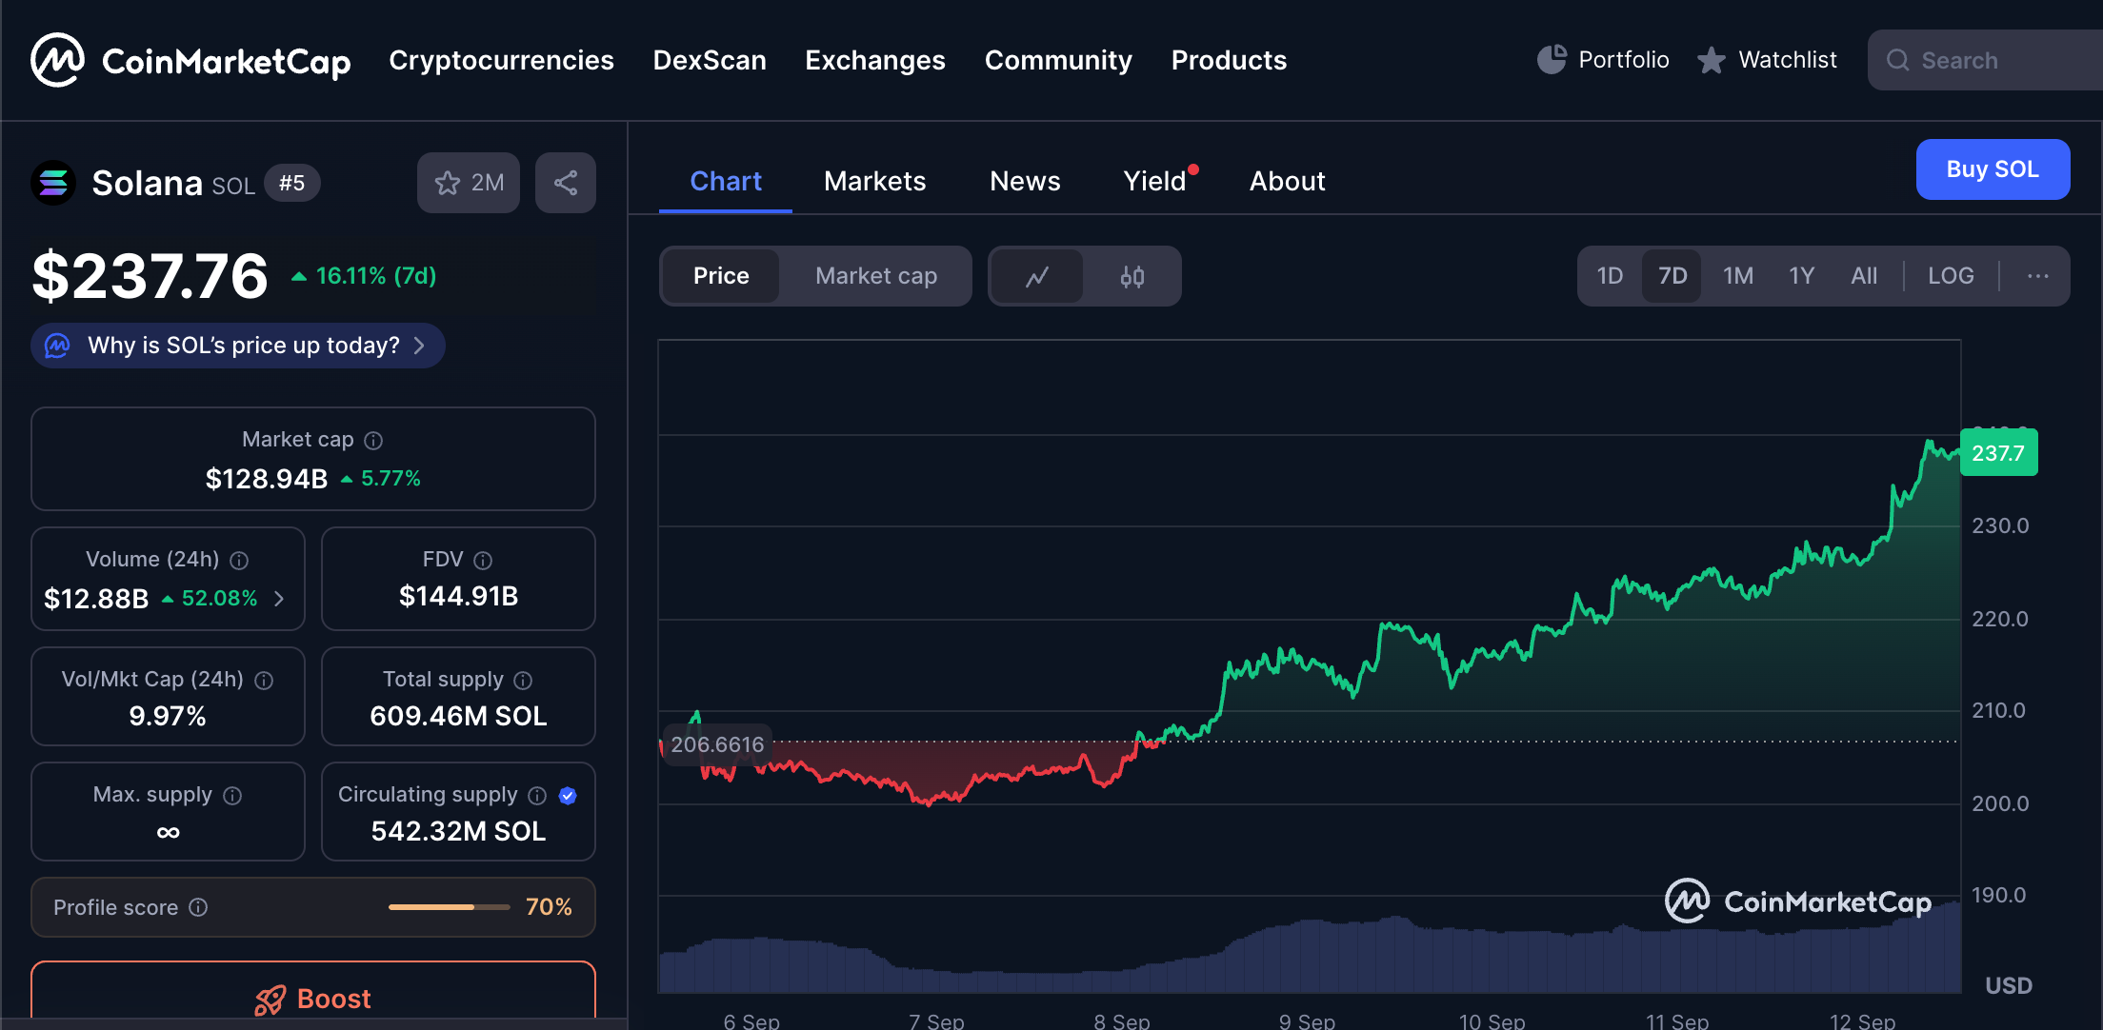Screen dimensions: 2103x1030
Task: Click the Solana coin logo
Action: [x=53, y=182]
